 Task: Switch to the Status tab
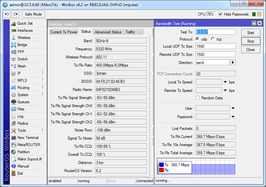[86, 31]
